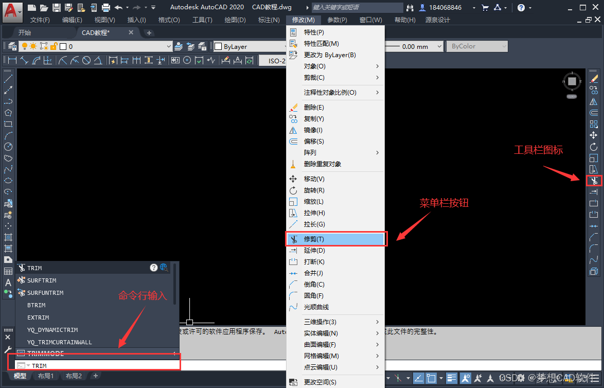Image resolution: width=604 pixels, height=388 pixels.
Task: Expand the 三维操作(3) submenu
Action: coord(335,322)
